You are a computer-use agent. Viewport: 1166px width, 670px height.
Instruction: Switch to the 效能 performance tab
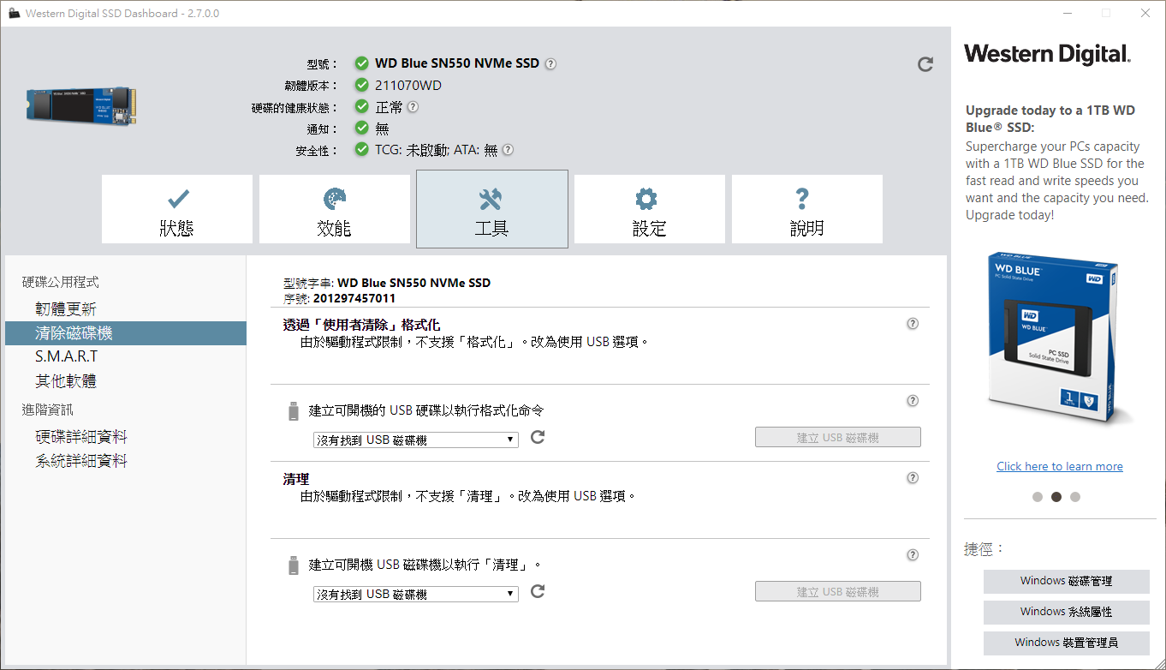335,210
